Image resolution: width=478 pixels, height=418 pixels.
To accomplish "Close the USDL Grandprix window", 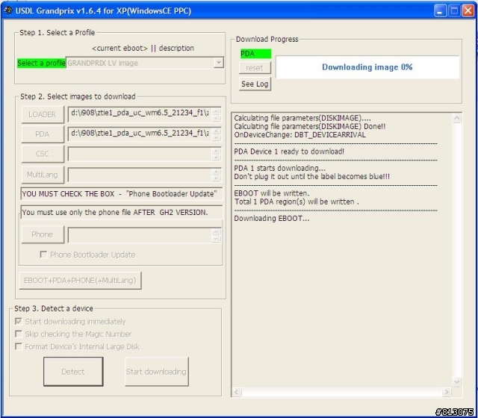I will (468, 11).
